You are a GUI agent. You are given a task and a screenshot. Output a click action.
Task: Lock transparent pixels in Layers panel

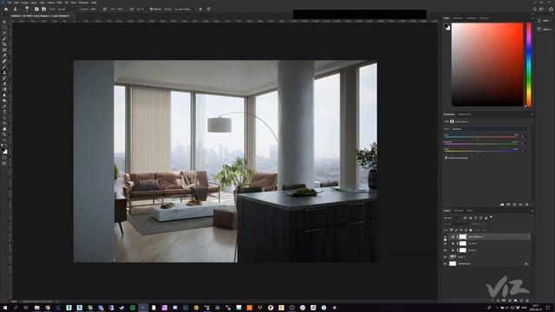point(451,230)
